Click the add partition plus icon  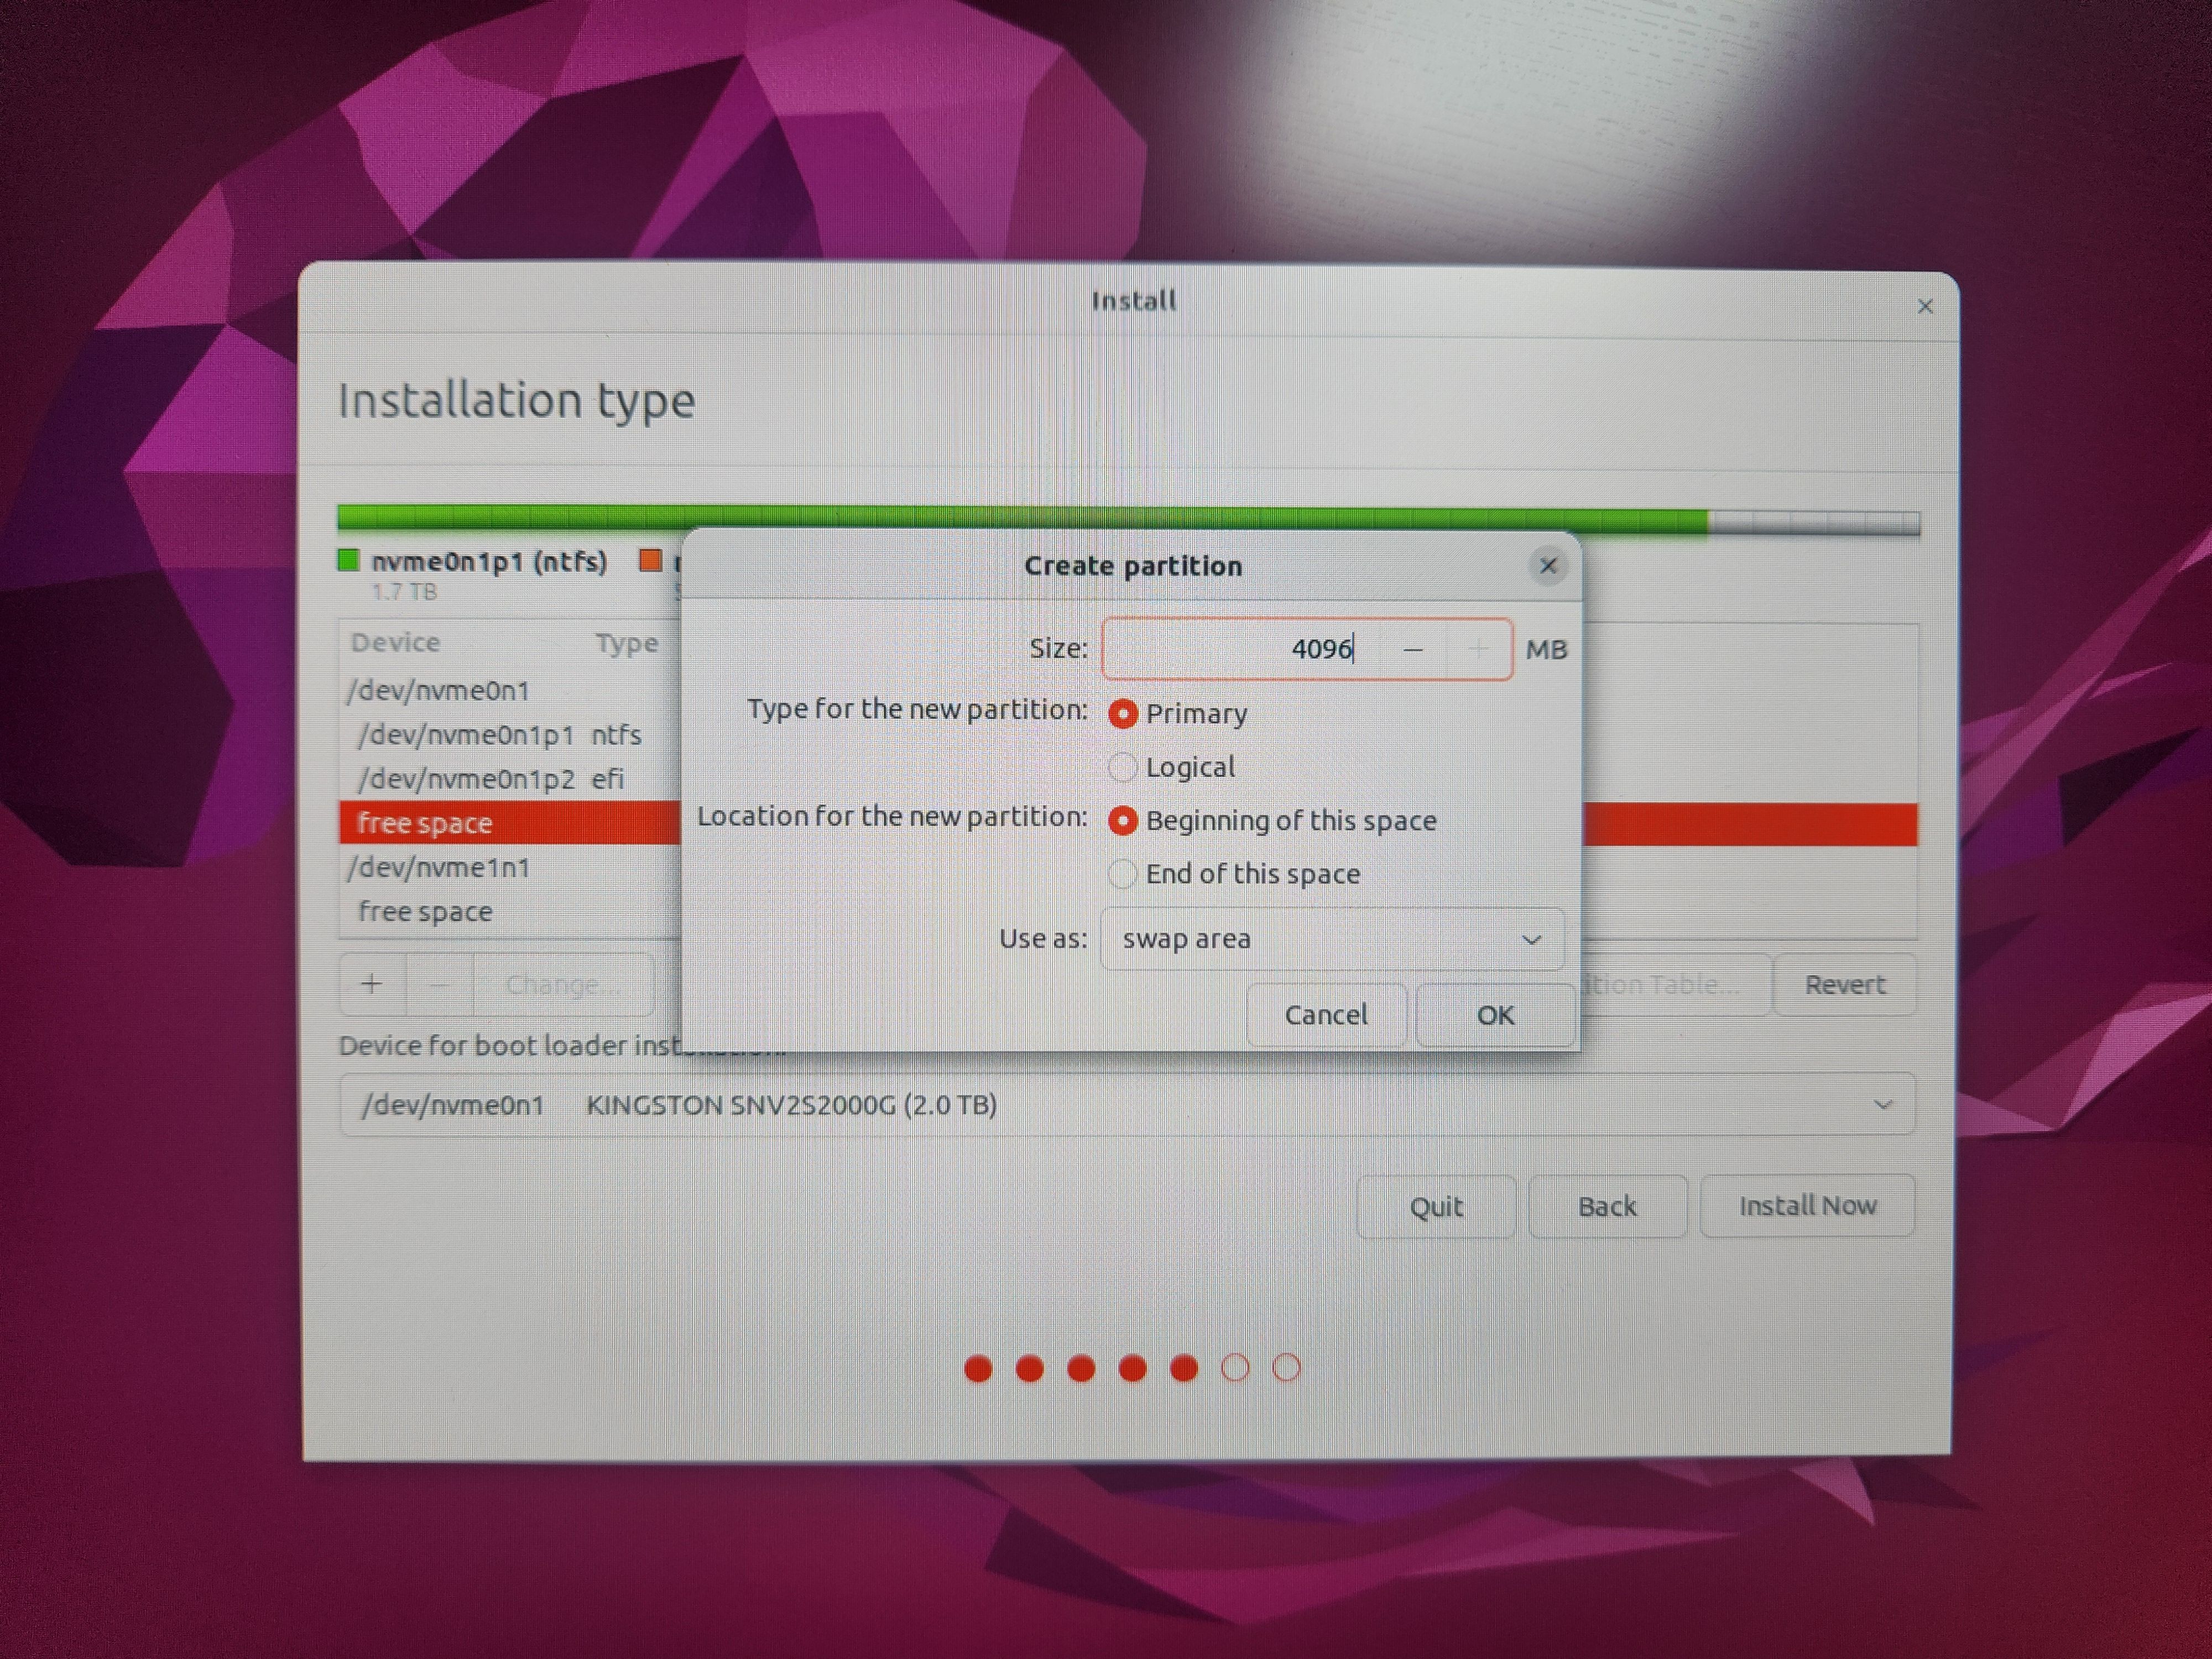(372, 984)
